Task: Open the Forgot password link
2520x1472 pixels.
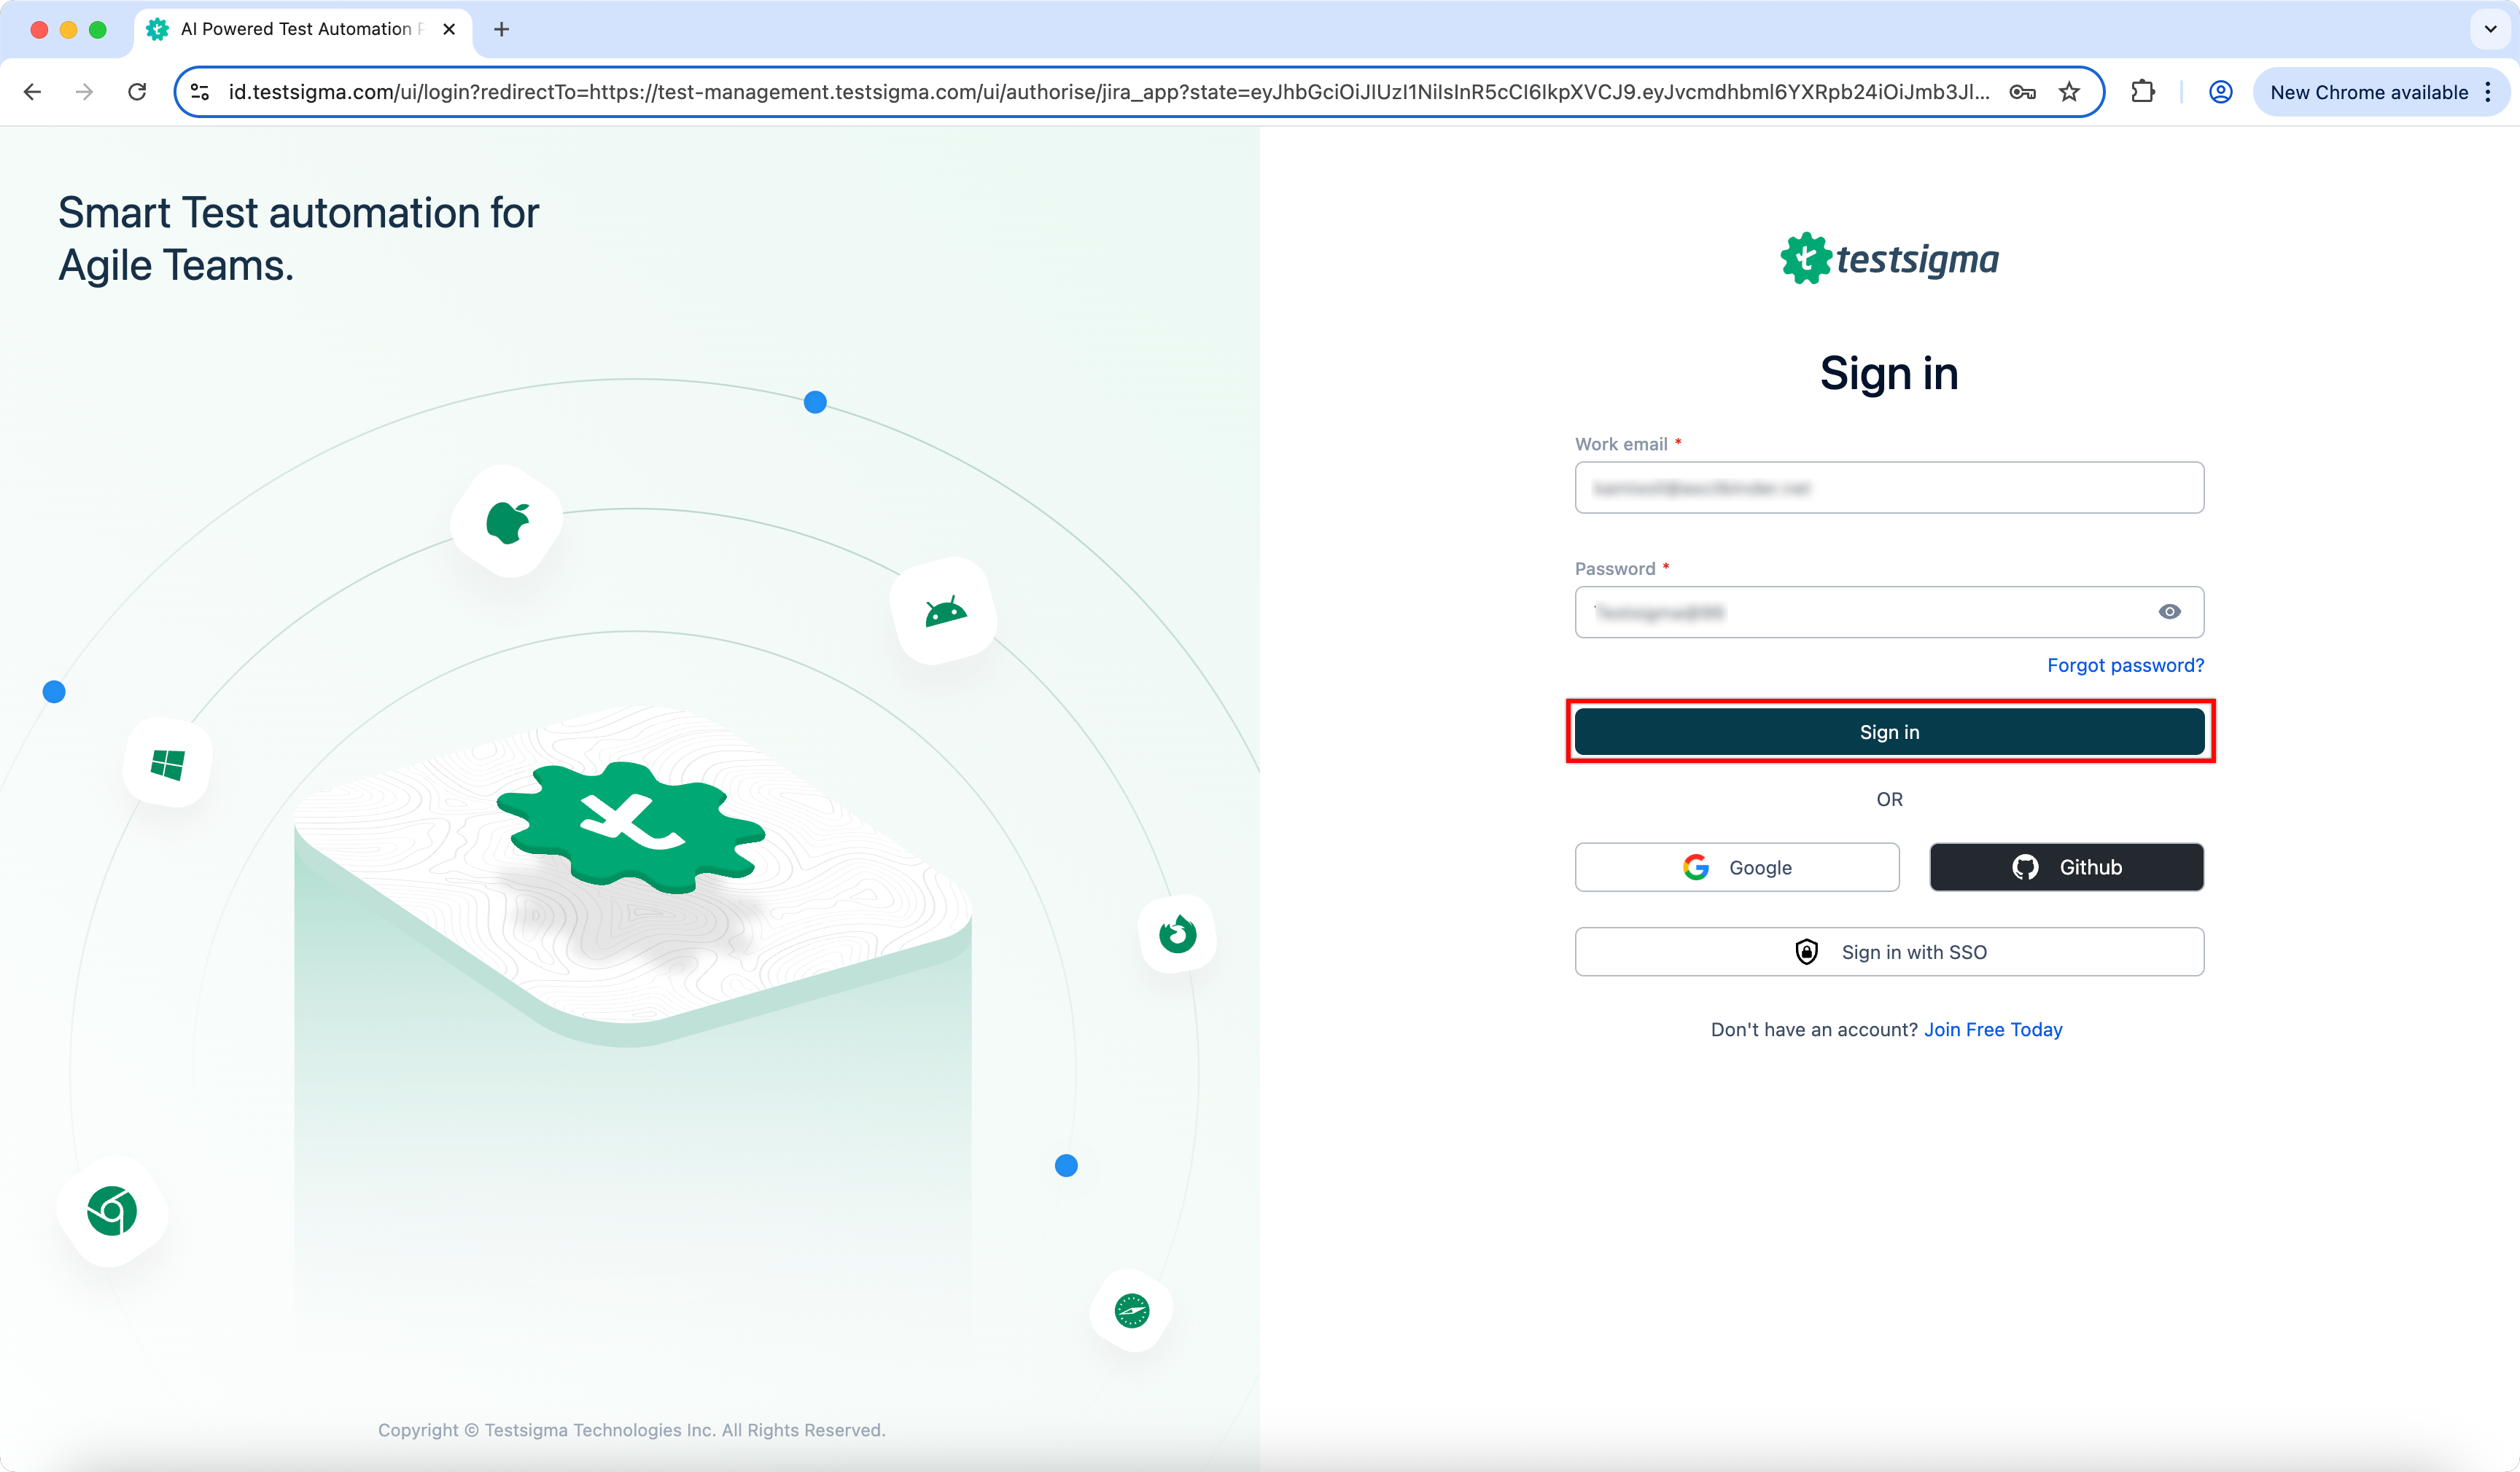Action: pyautogui.click(x=2125, y=665)
